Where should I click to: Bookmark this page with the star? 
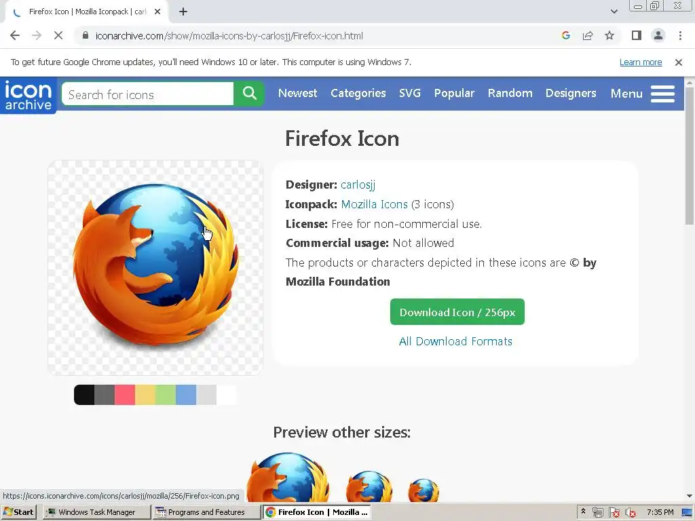tap(609, 35)
